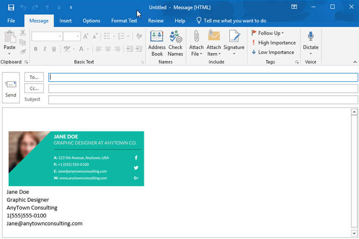
Task: Click the To... recipients button
Action: 34,77
